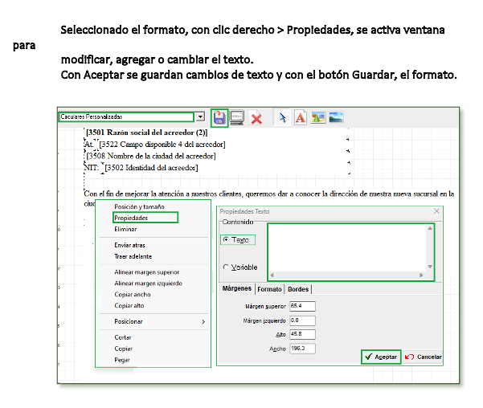This screenshot has height=408, width=483.
Task: Choose Eliminar in context menu
Action: 125,229
